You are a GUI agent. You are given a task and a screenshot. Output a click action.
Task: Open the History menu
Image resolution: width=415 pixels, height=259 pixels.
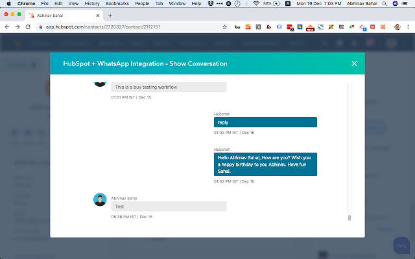click(92, 3)
